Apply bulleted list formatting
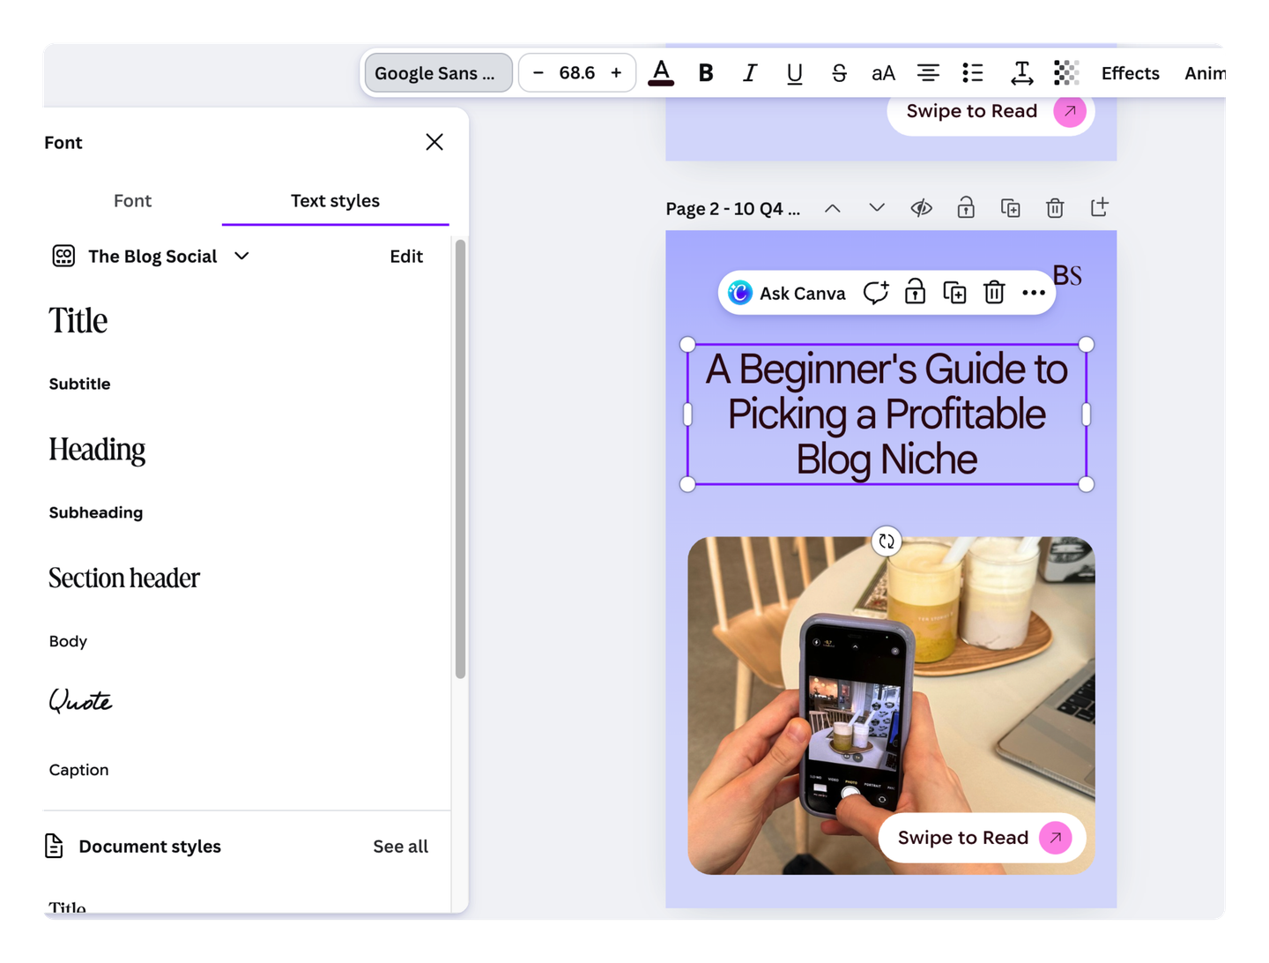 [x=973, y=73]
